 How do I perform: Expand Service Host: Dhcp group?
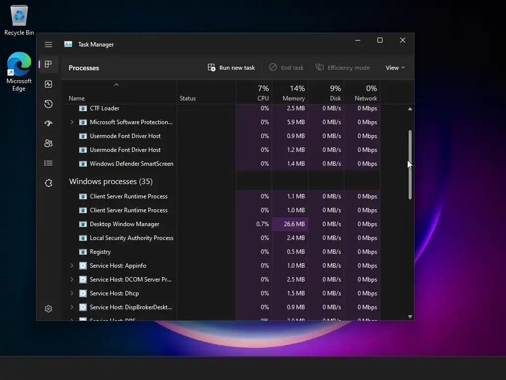pos(72,293)
